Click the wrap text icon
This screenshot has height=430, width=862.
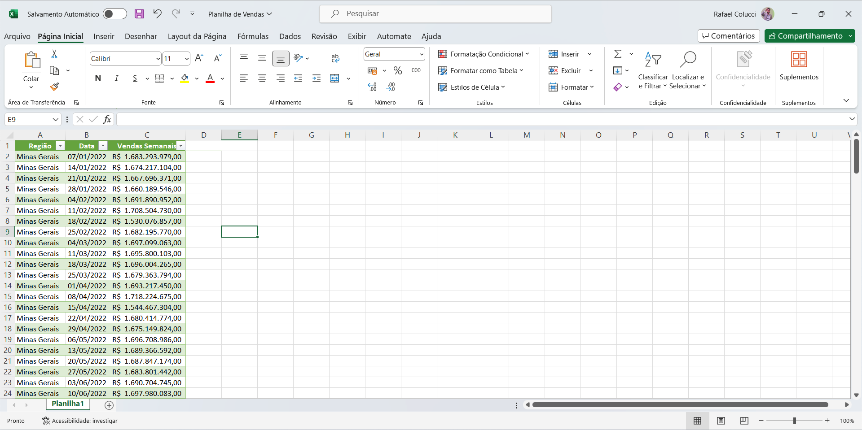click(335, 58)
